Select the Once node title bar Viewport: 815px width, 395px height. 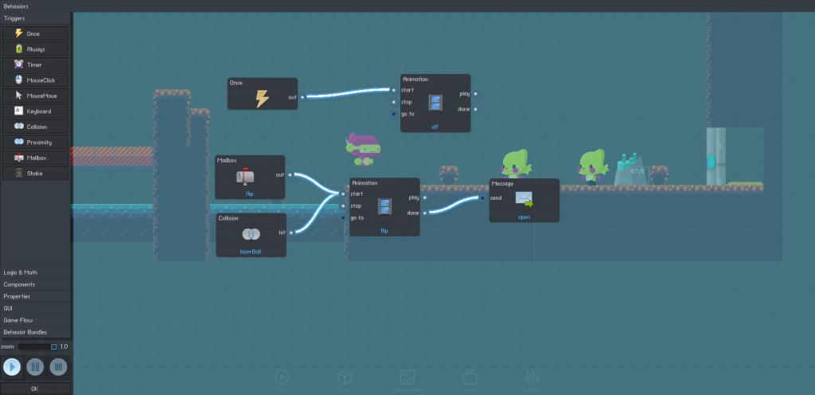click(x=263, y=83)
